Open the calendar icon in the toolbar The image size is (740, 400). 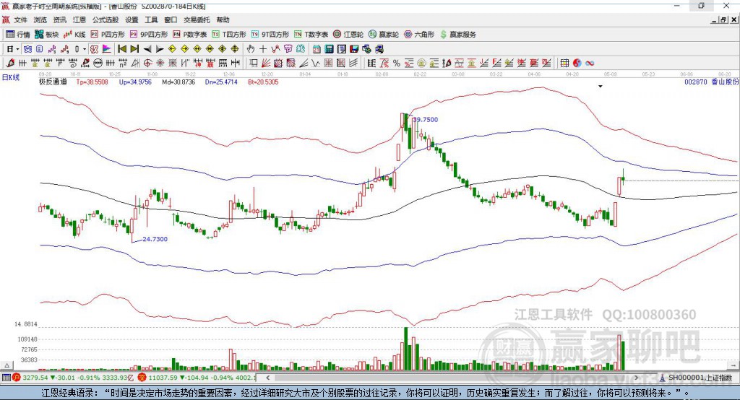tap(317, 49)
